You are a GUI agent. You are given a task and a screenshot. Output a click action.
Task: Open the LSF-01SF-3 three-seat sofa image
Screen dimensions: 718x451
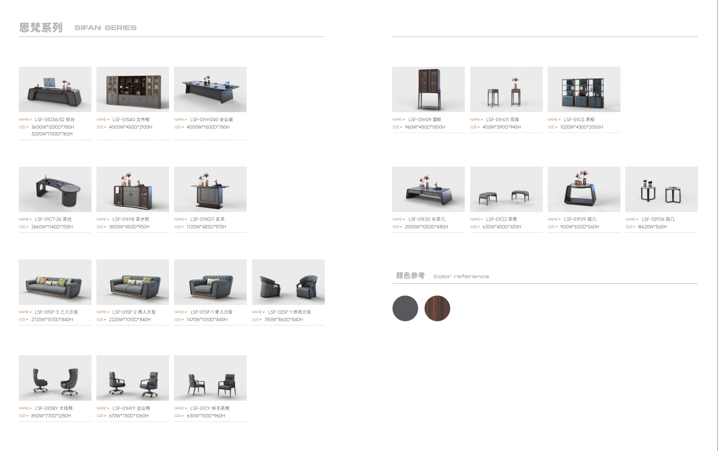click(55, 282)
